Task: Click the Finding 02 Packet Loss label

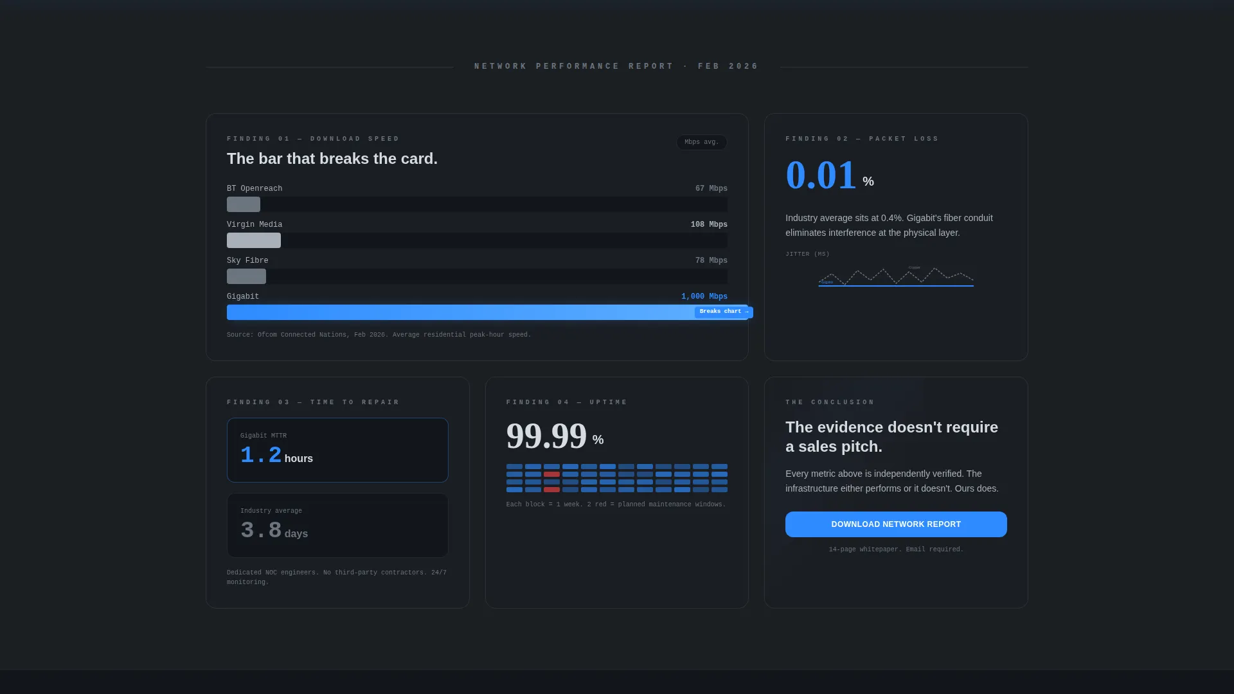Action: tap(862, 139)
